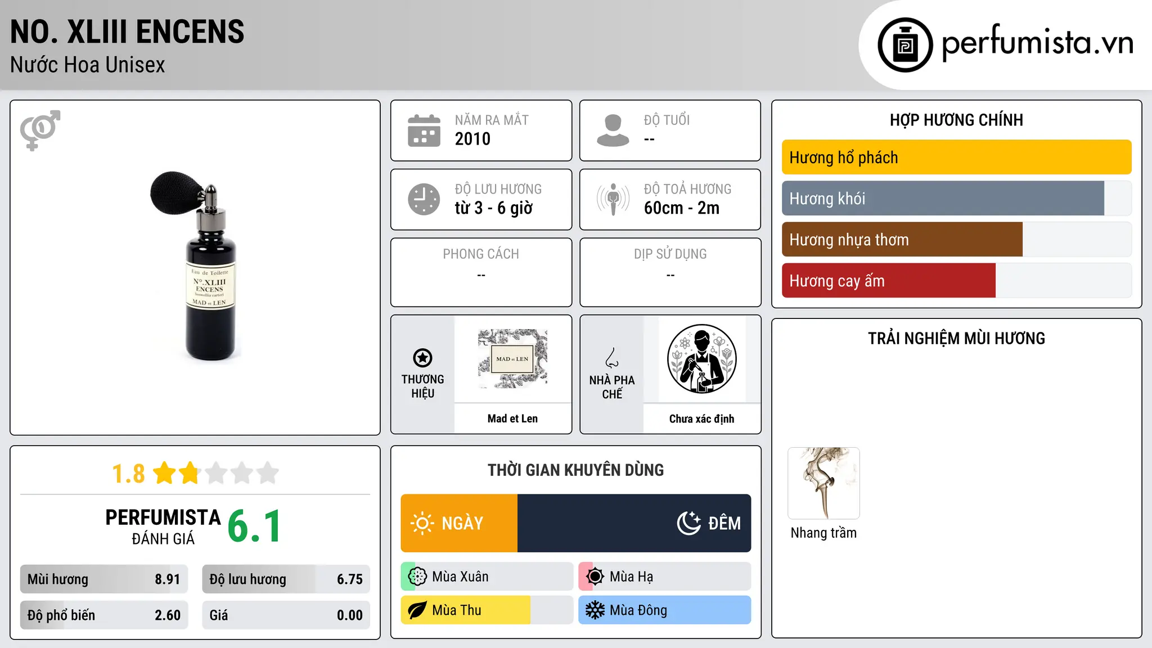
Task: Select the Đêm nighttime segment
Action: (634, 523)
